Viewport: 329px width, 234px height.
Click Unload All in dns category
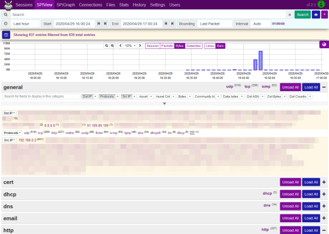coord(290,206)
